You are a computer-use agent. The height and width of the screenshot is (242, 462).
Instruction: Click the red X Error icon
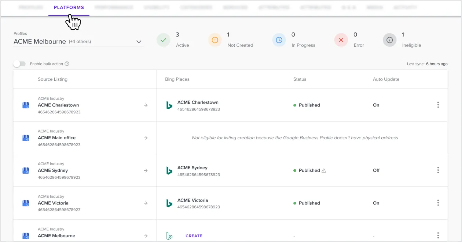341,40
